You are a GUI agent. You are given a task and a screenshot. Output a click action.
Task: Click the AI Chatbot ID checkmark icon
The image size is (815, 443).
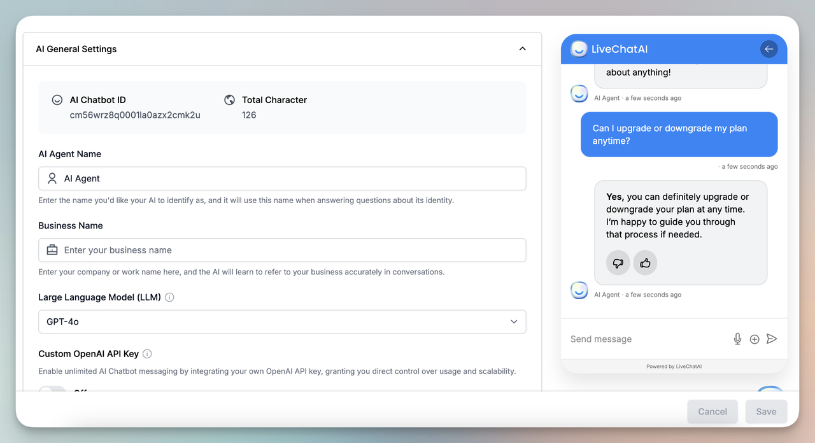coord(57,99)
